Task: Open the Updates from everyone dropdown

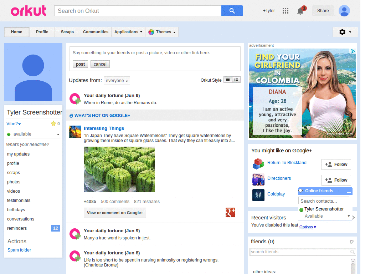Action: pyautogui.click(x=117, y=81)
